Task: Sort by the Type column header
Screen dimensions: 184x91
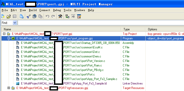Action: [x=133, y=29]
